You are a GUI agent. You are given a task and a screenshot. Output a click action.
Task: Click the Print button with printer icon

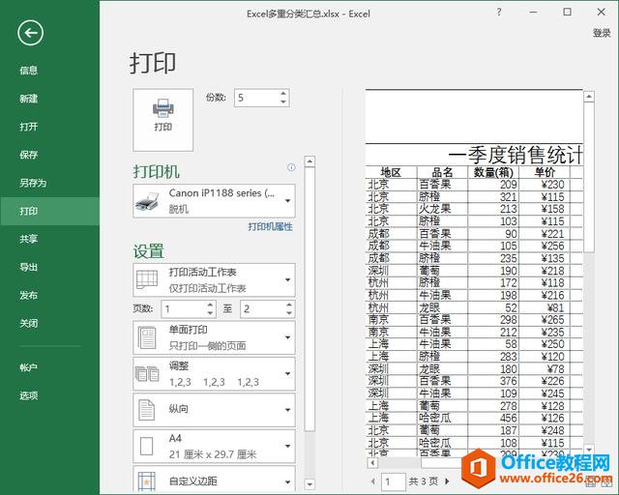[163, 120]
